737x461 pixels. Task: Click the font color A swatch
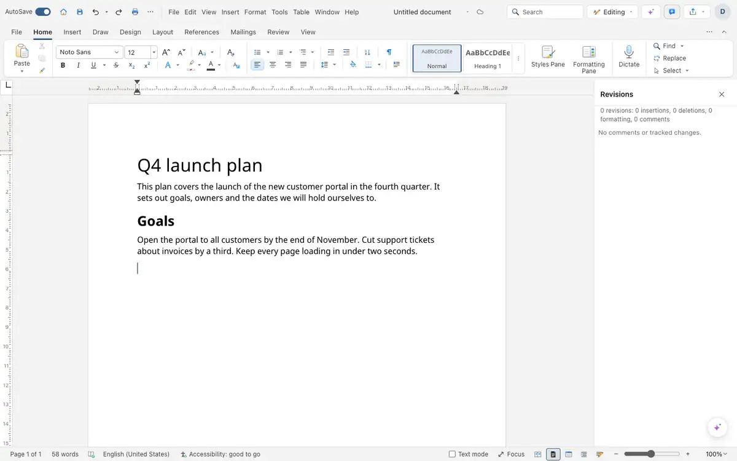point(211,65)
